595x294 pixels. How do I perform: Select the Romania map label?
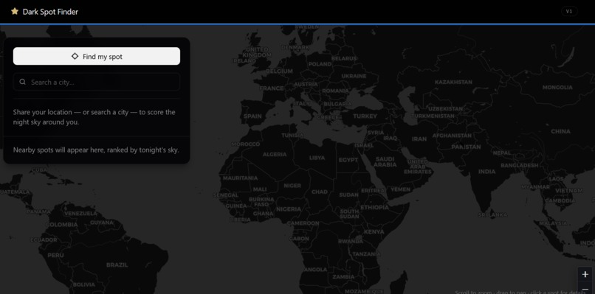[x=335, y=91]
